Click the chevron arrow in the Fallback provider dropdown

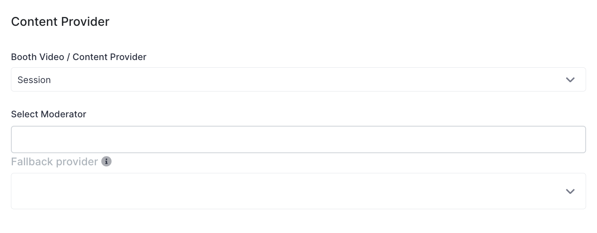pyautogui.click(x=570, y=191)
